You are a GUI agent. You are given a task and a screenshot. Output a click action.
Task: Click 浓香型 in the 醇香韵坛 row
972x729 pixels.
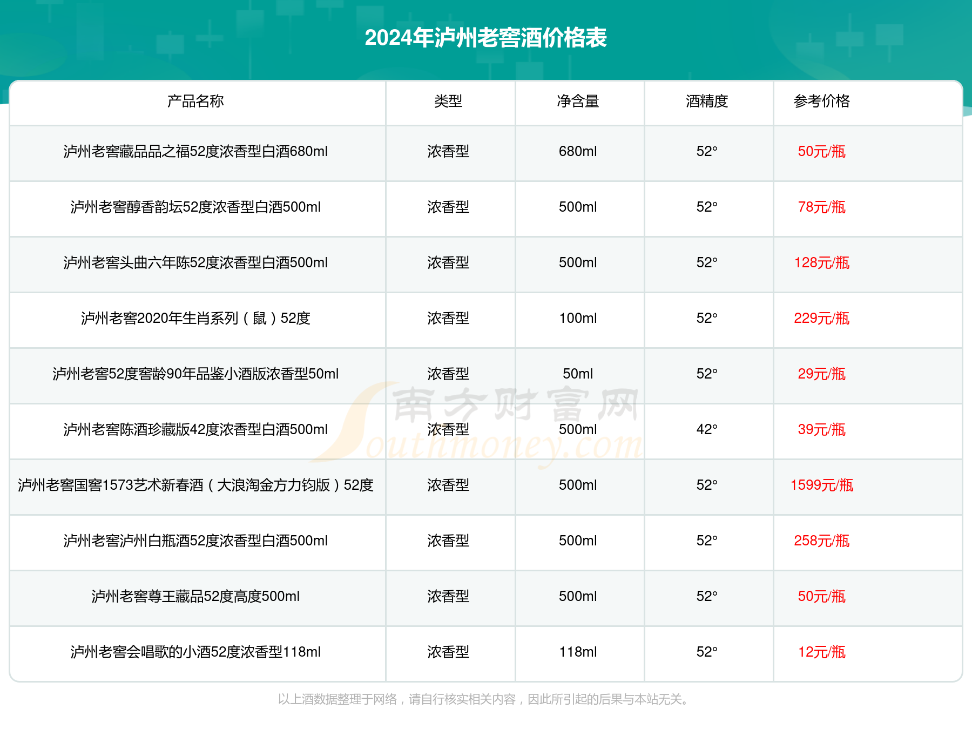[x=448, y=207]
